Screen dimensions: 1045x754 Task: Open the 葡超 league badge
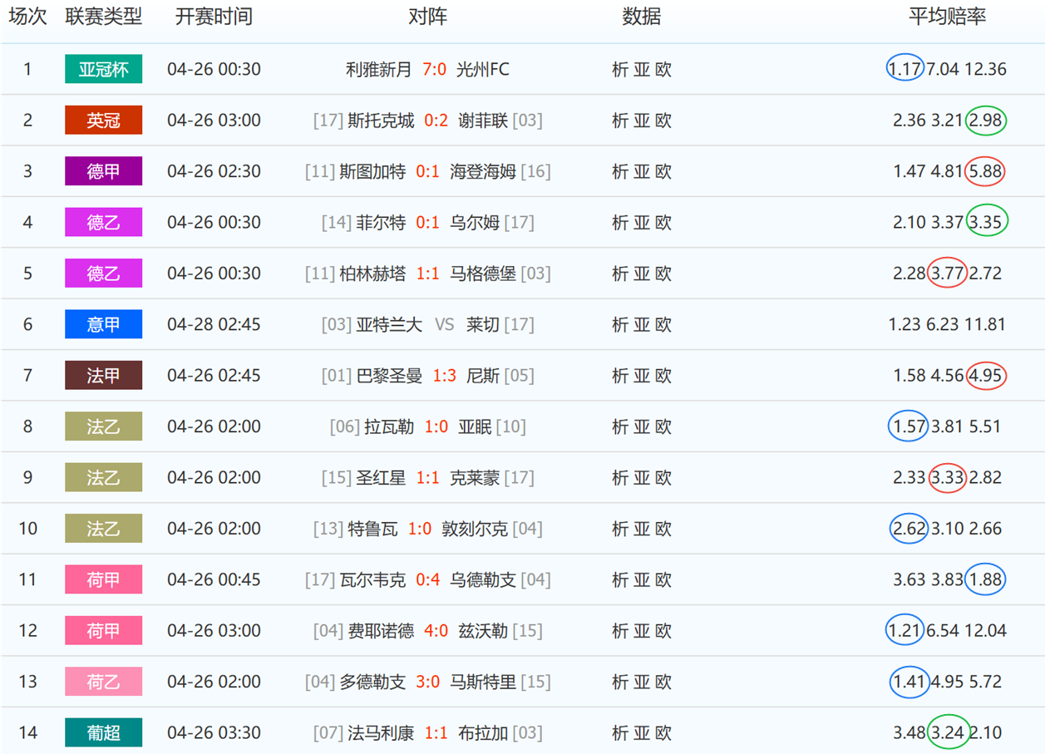pyautogui.click(x=103, y=732)
